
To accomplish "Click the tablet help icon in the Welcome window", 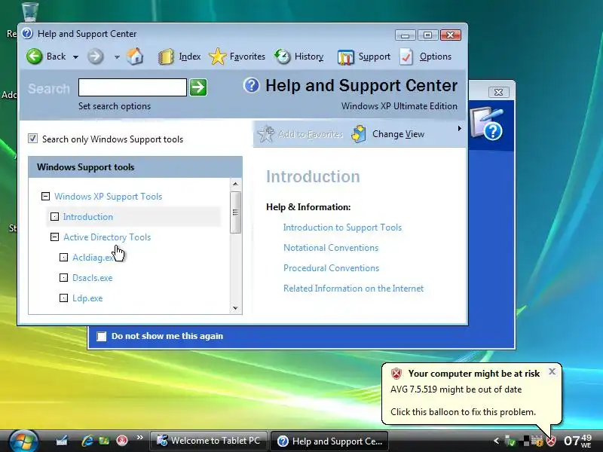I will tap(488, 123).
